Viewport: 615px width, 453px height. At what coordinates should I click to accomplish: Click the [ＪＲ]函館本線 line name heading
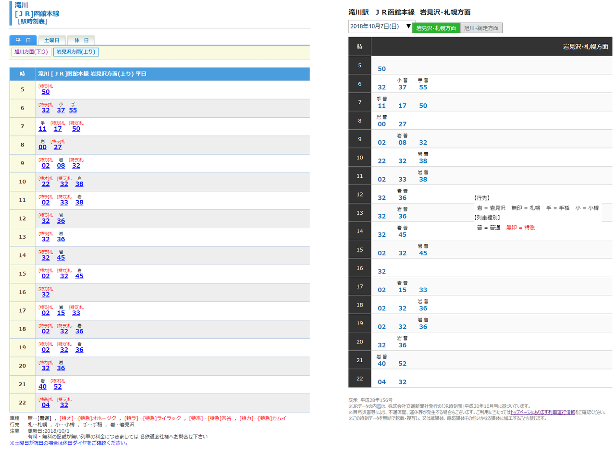[37, 13]
